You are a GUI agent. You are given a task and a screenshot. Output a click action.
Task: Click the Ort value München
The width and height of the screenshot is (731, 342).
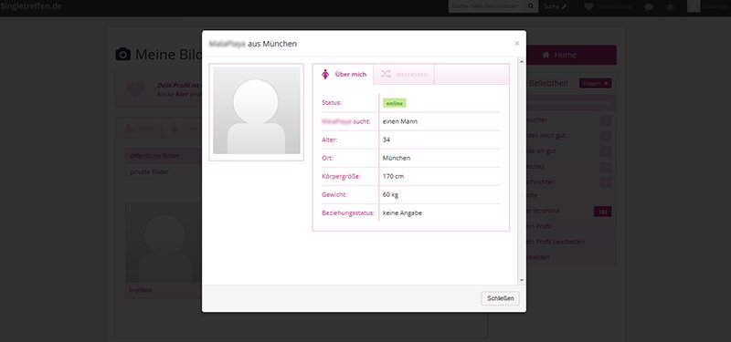(397, 158)
